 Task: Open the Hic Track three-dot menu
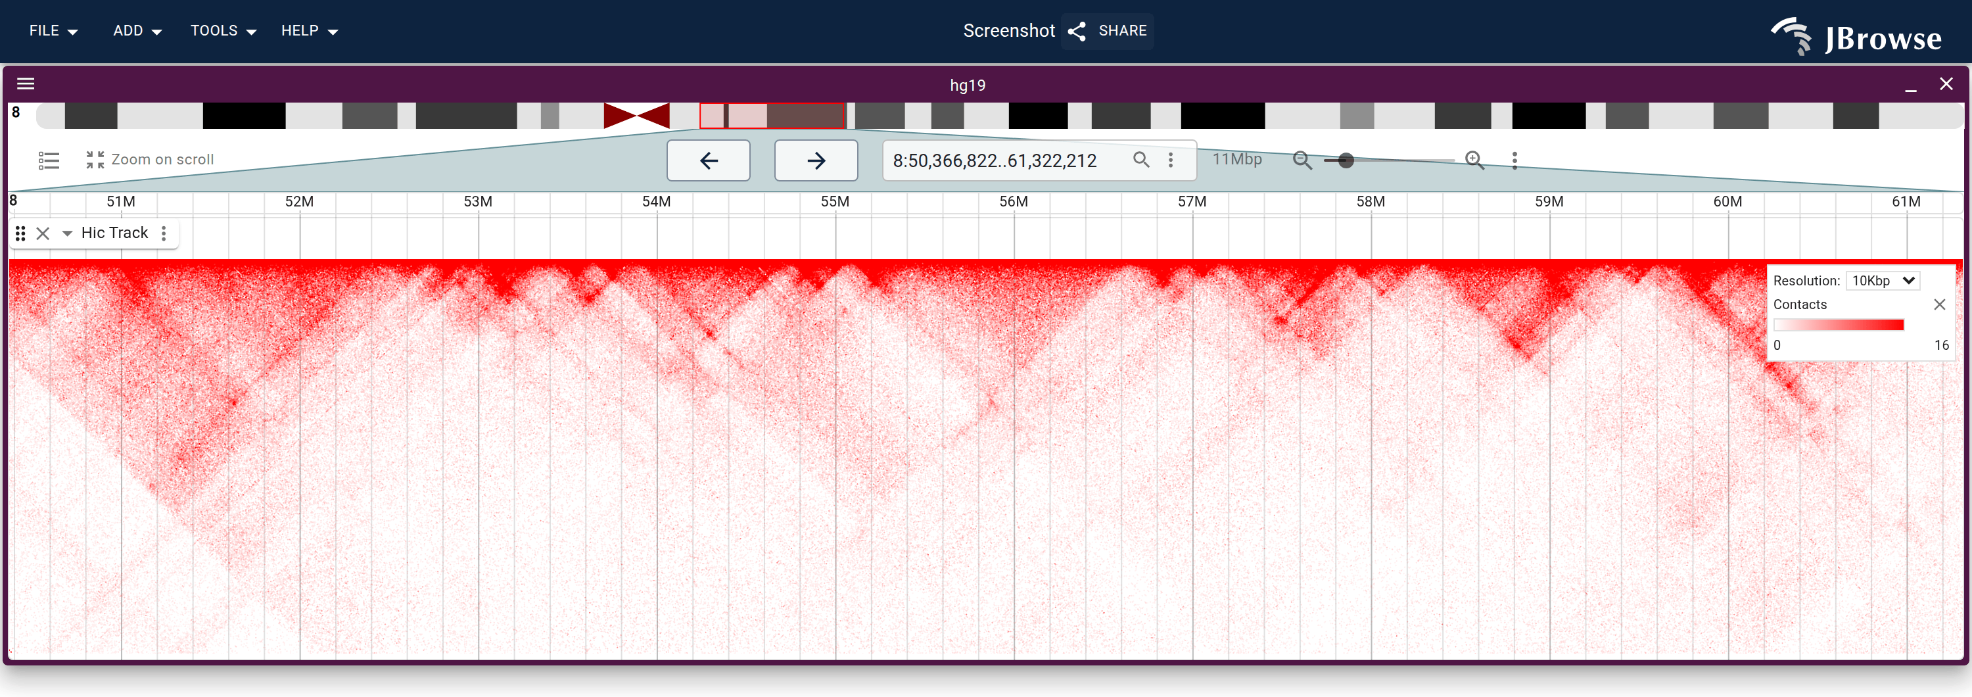point(164,233)
